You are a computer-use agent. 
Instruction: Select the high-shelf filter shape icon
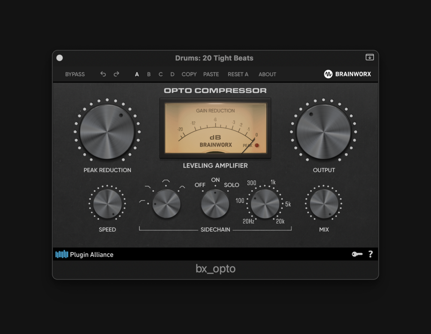point(148,187)
